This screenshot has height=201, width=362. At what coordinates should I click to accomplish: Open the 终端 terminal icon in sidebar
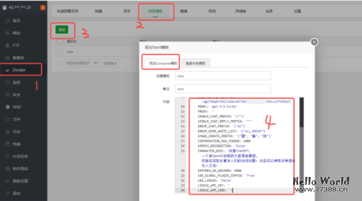[x=7, y=144]
